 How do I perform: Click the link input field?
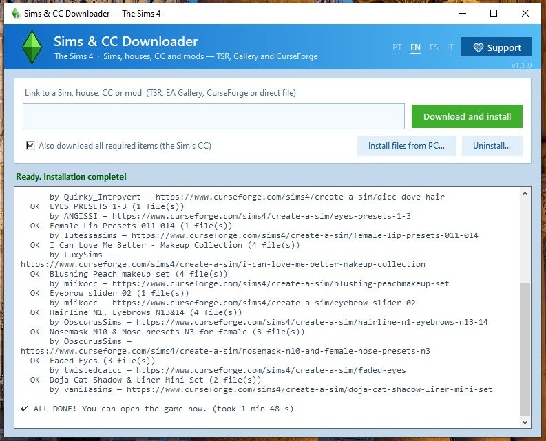214,116
